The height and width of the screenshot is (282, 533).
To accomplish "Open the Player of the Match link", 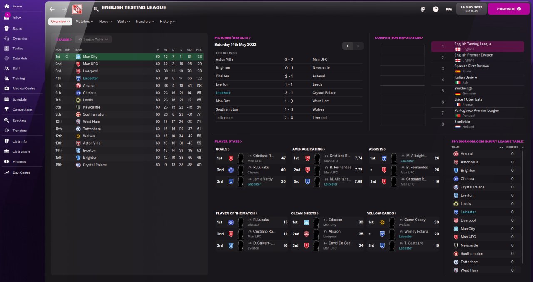I will tap(236, 213).
